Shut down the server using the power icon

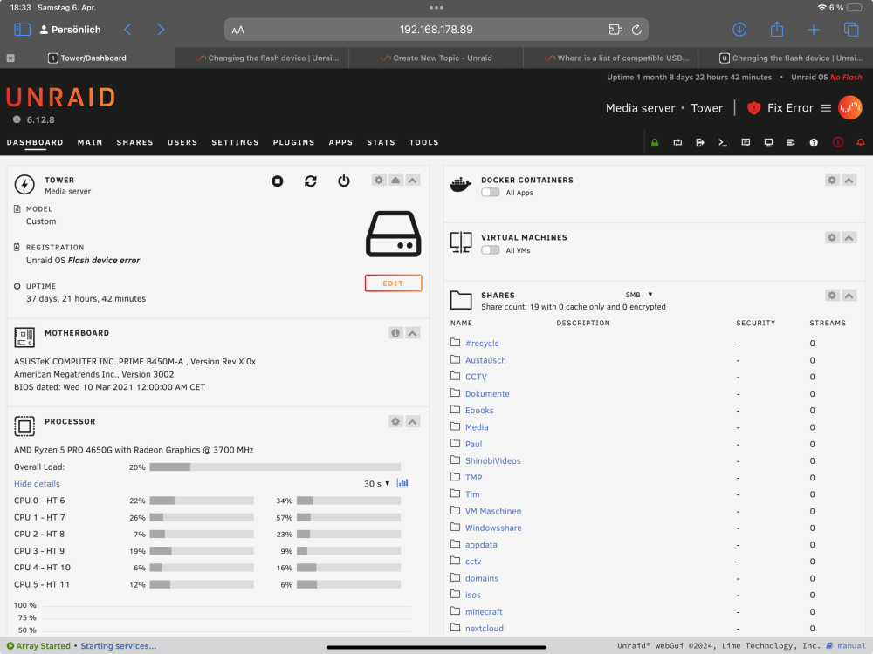344,181
